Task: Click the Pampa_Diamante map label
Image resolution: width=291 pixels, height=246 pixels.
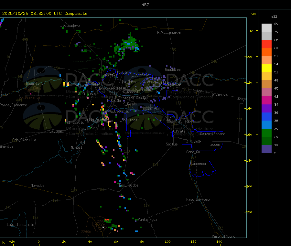Action: point(14,105)
